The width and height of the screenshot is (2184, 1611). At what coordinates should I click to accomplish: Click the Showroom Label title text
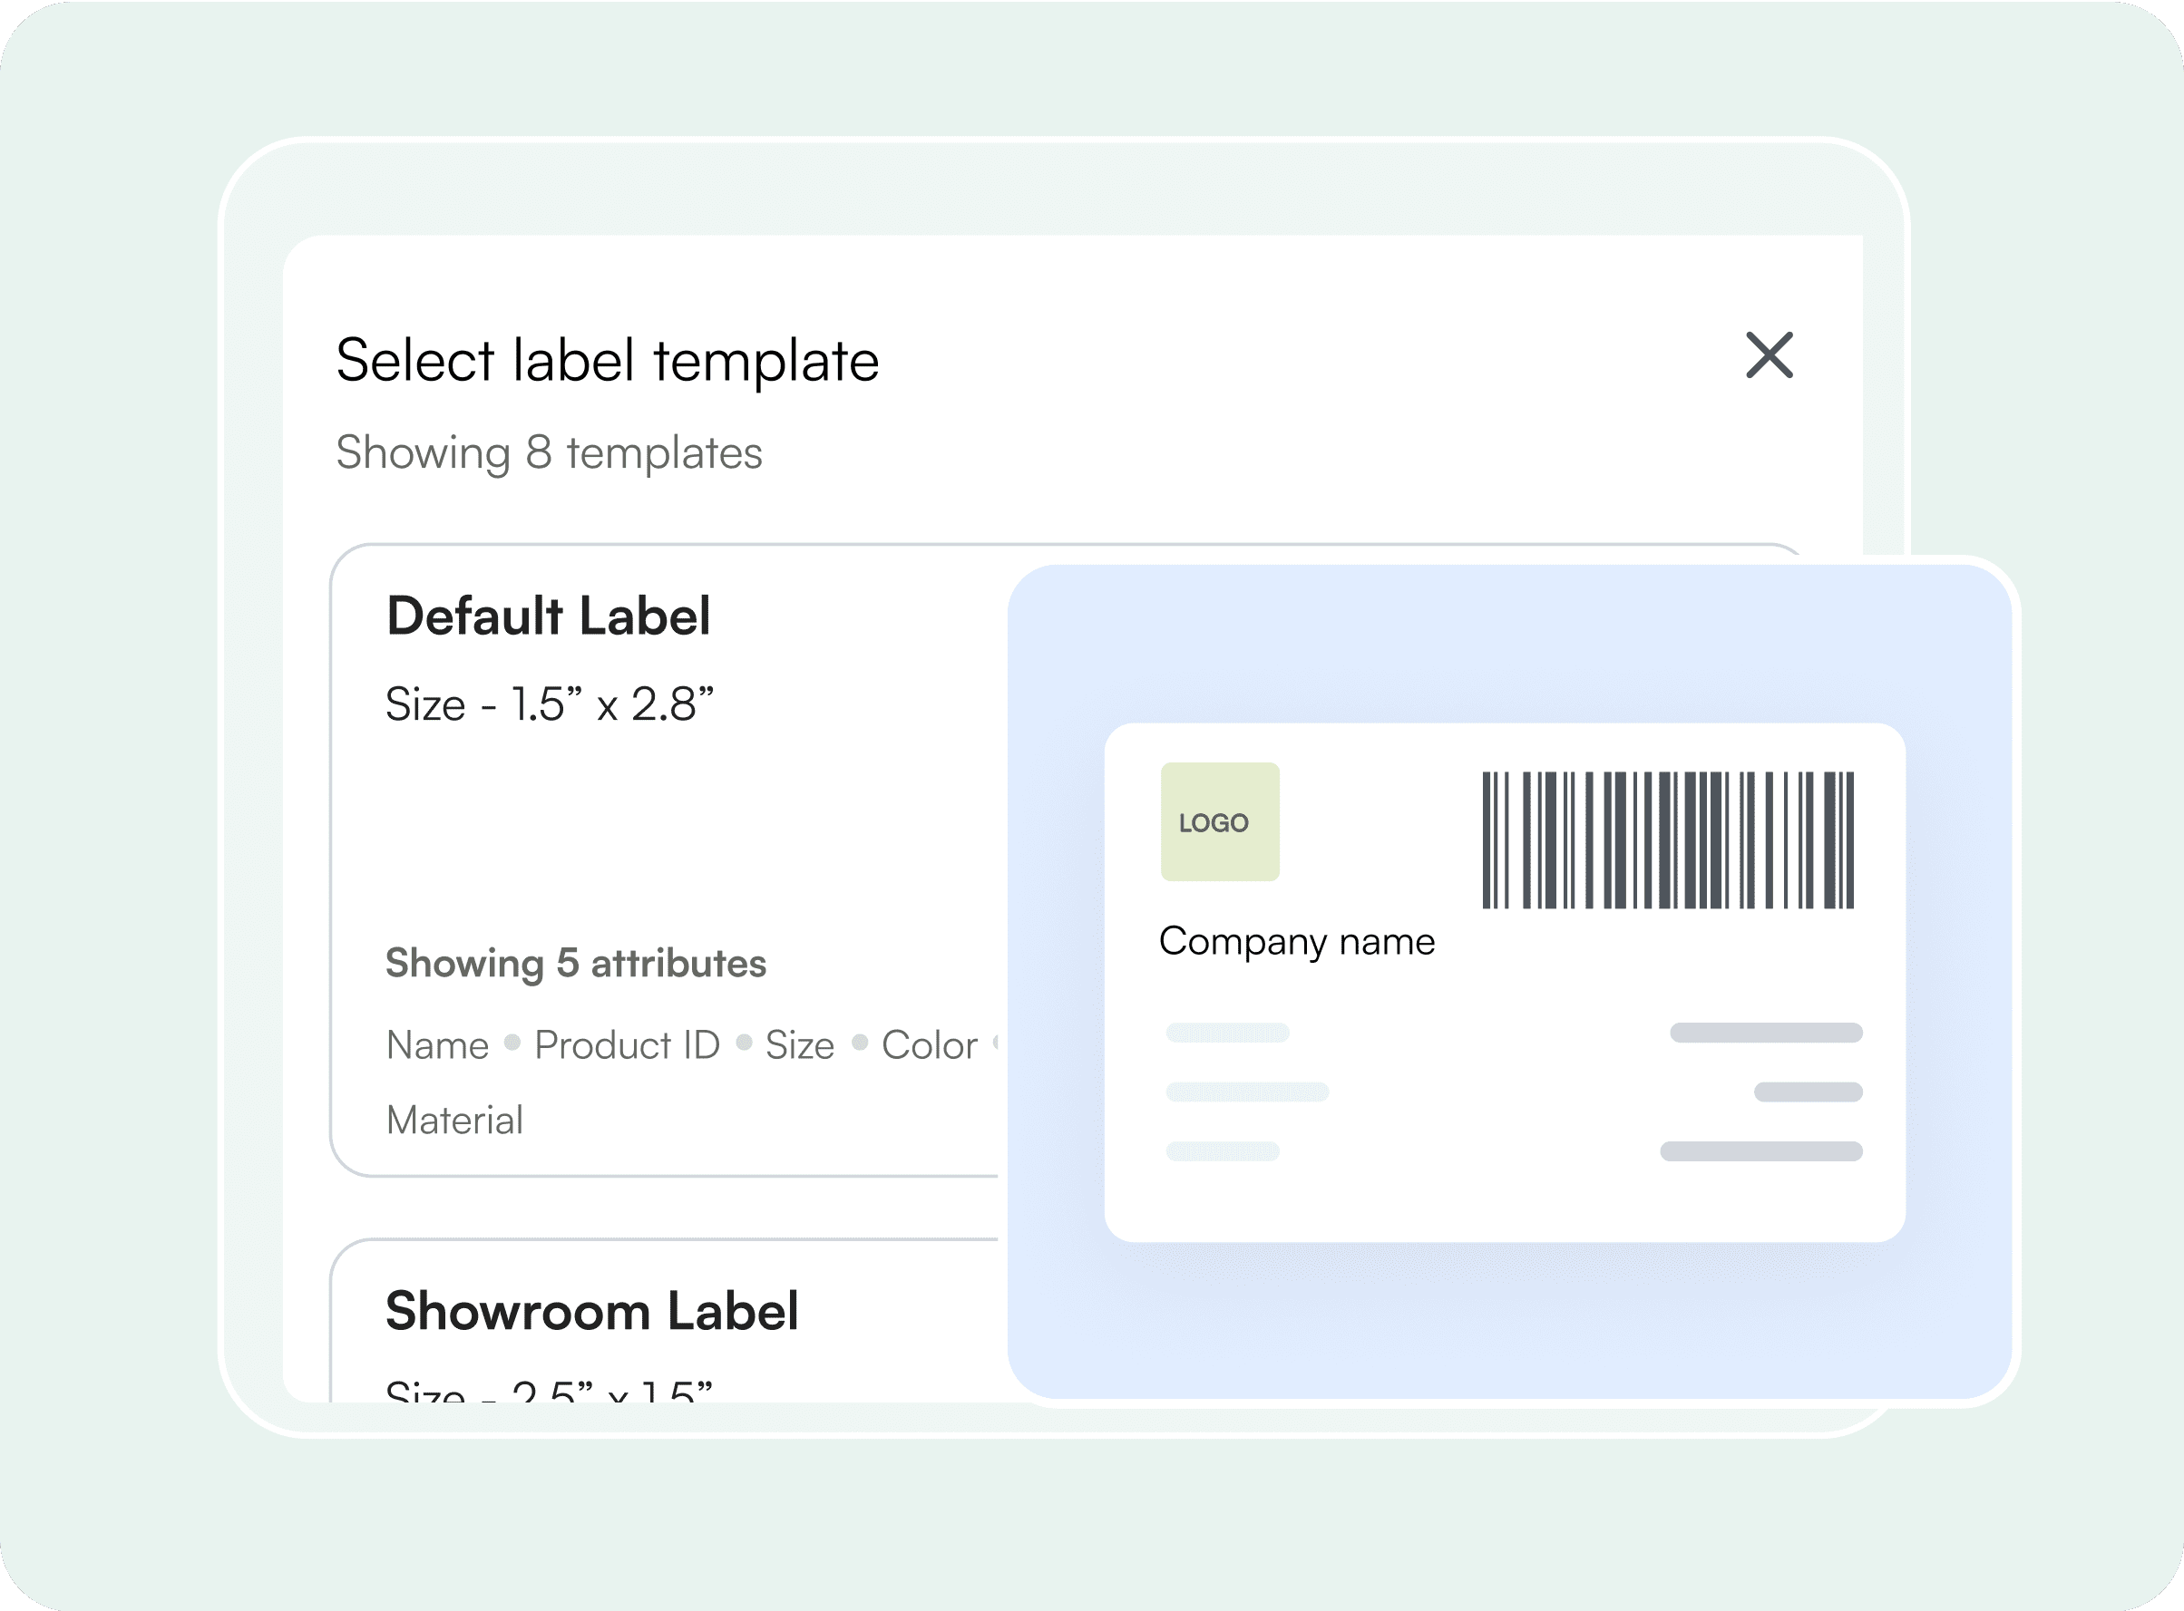point(591,1312)
